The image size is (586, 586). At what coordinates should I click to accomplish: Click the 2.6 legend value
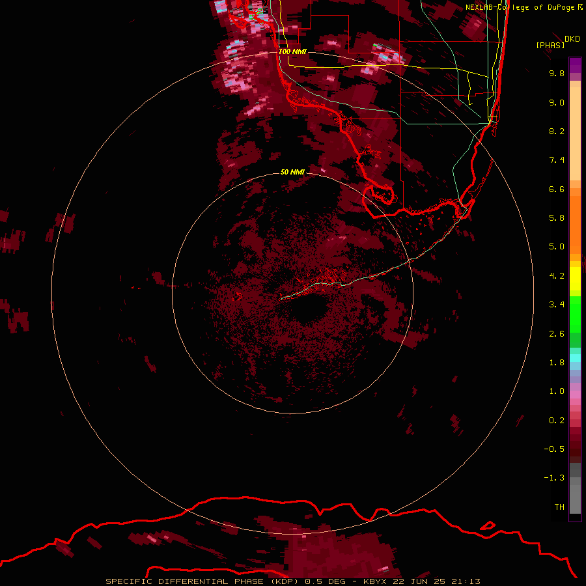pyautogui.click(x=557, y=334)
